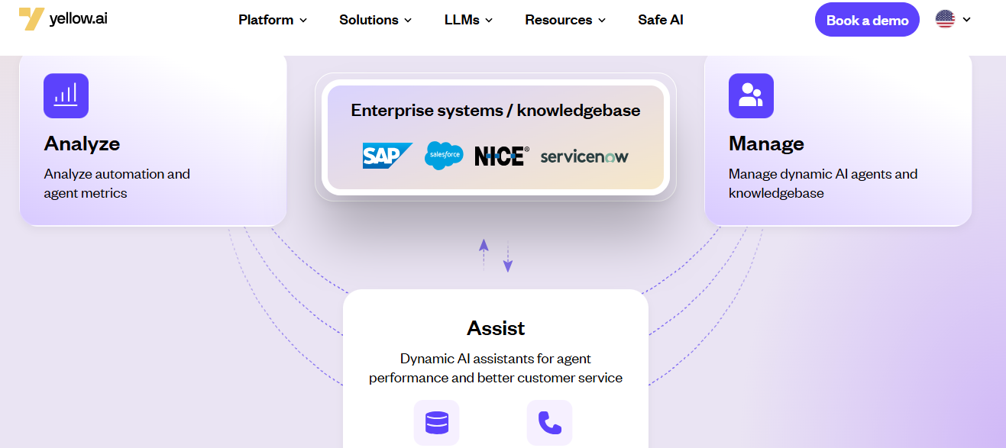Expand the Solutions dropdown
This screenshot has height=448, width=1006.
coord(376,20)
